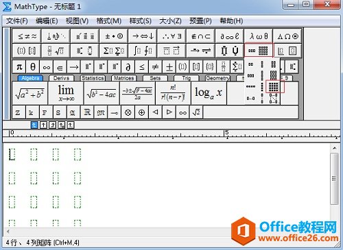
Task: Switch to the Trig tab
Action: pyautogui.click(x=187, y=78)
